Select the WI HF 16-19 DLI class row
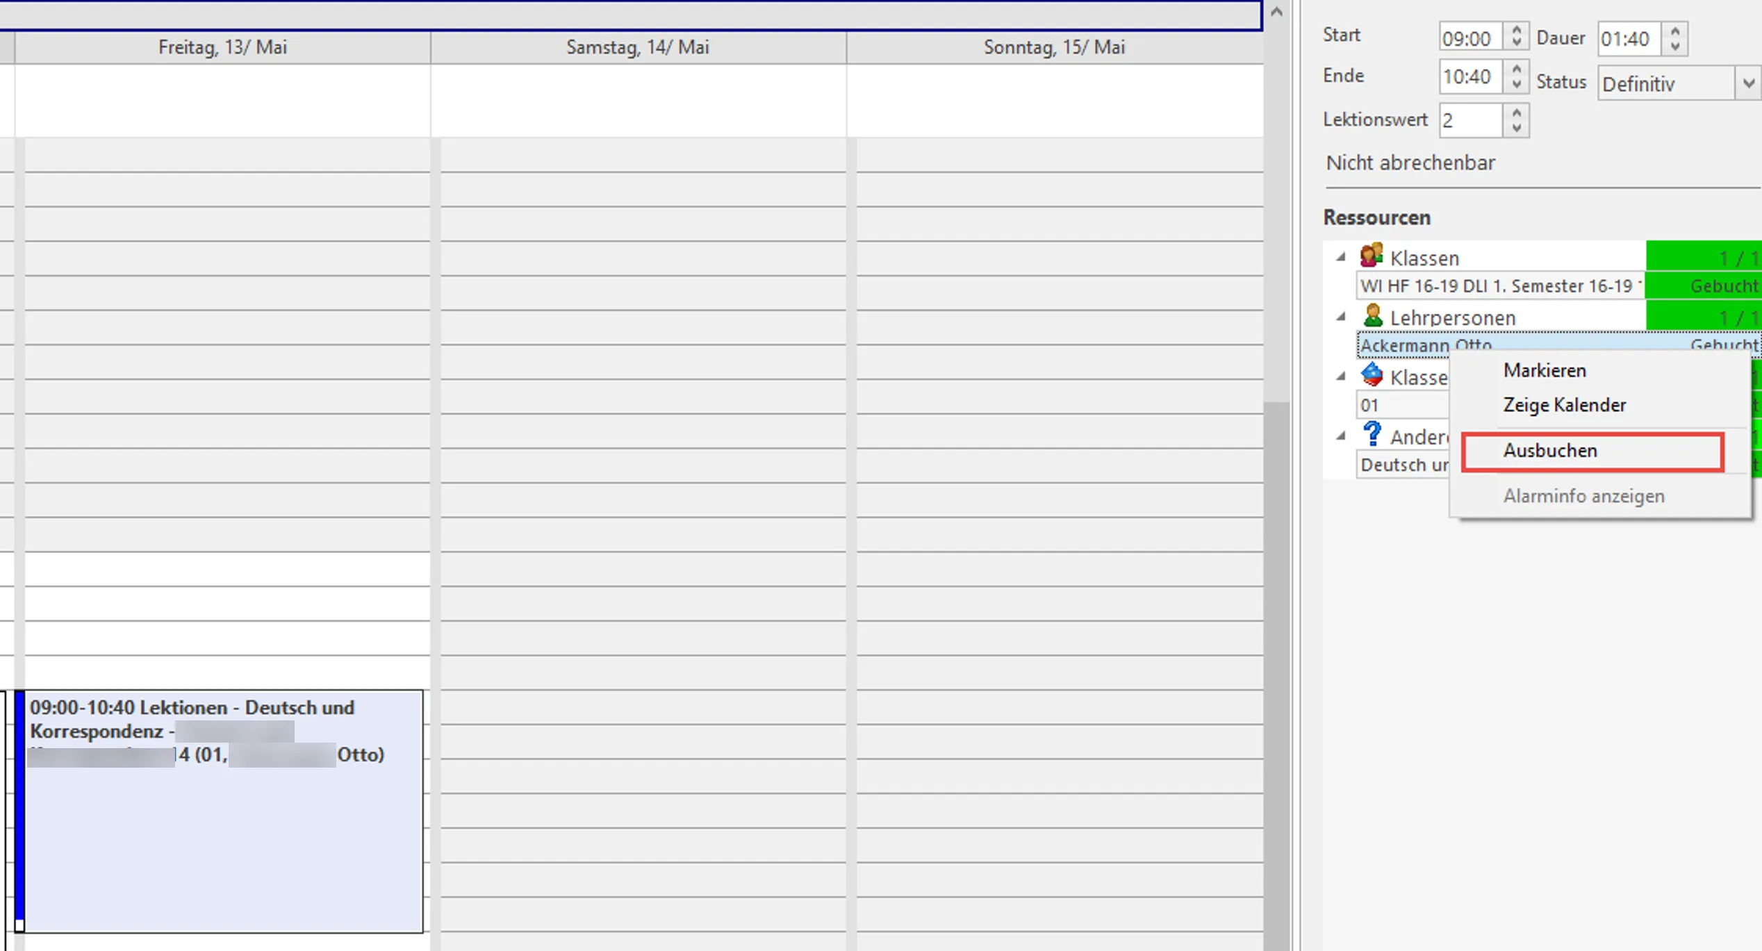Image resolution: width=1762 pixels, height=951 pixels. click(x=1501, y=286)
